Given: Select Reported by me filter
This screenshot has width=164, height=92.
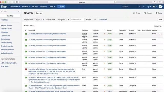Looking at the screenshot, I should click(x=6, y=29).
